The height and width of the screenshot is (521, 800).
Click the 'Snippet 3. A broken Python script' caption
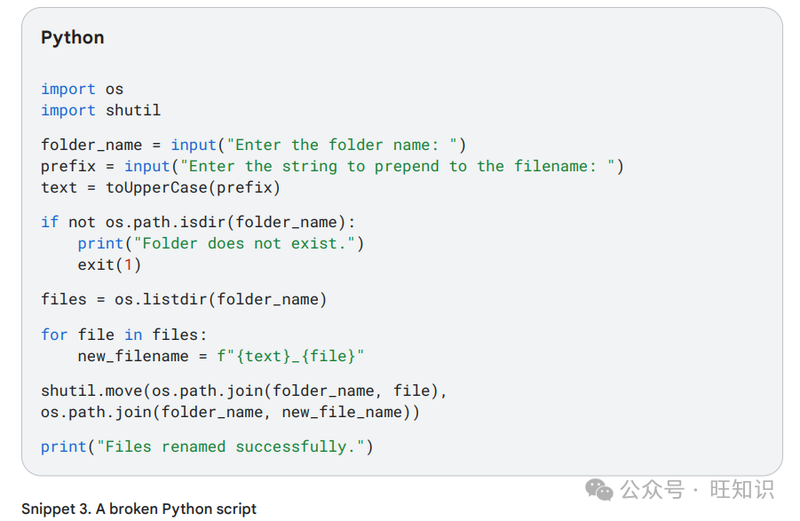139,509
